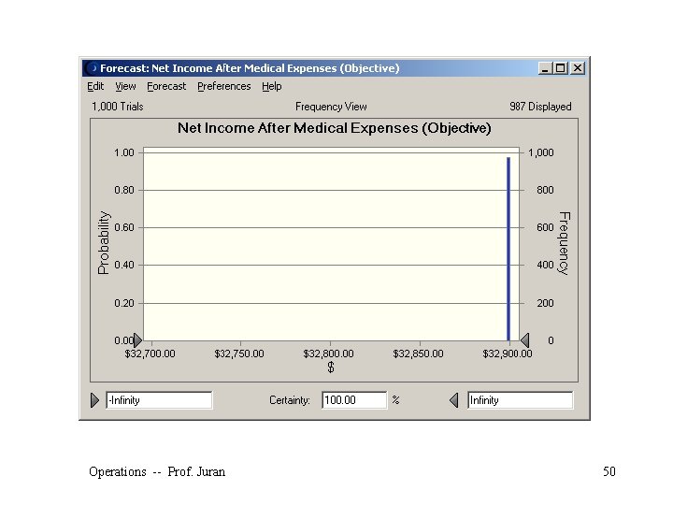Screen dimensions: 673x505
Task: Click the '0.80' probability axis value
Action: pos(124,190)
